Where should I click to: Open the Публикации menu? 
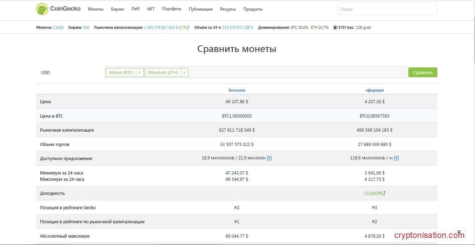point(200,9)
